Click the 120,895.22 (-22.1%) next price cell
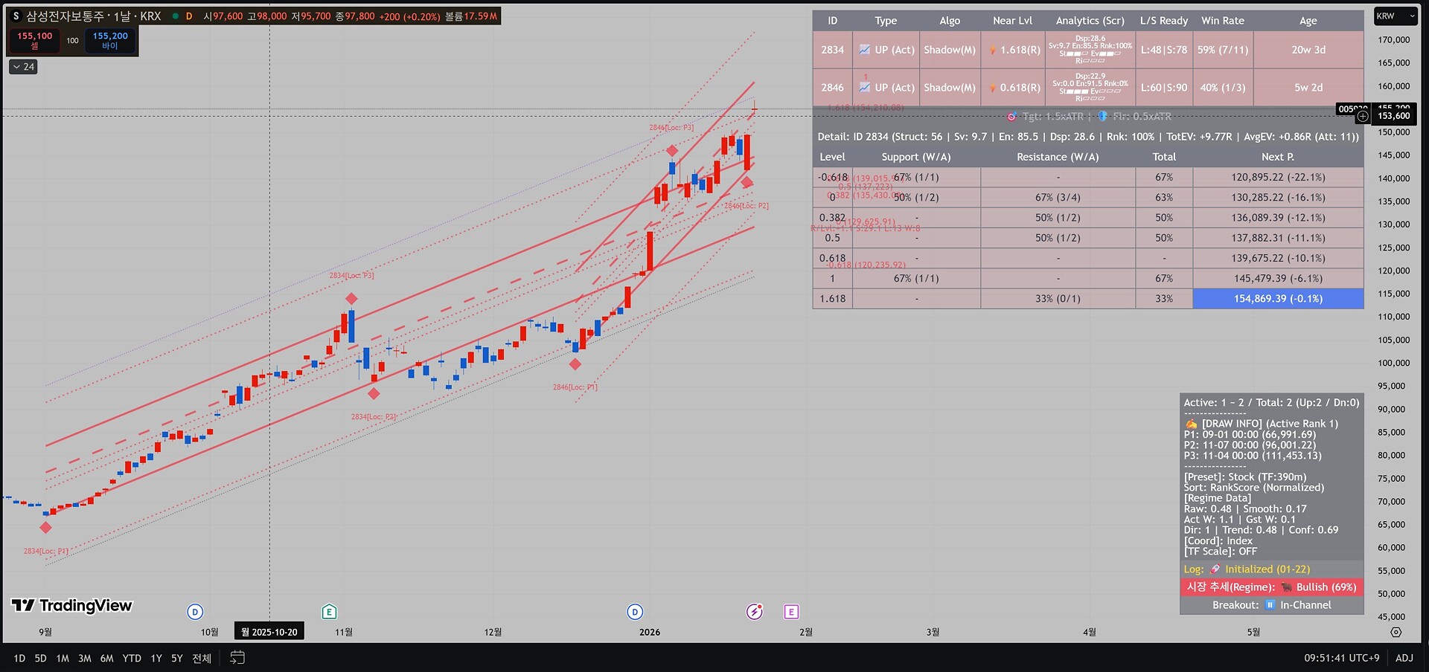 (x=1279, y=178)
